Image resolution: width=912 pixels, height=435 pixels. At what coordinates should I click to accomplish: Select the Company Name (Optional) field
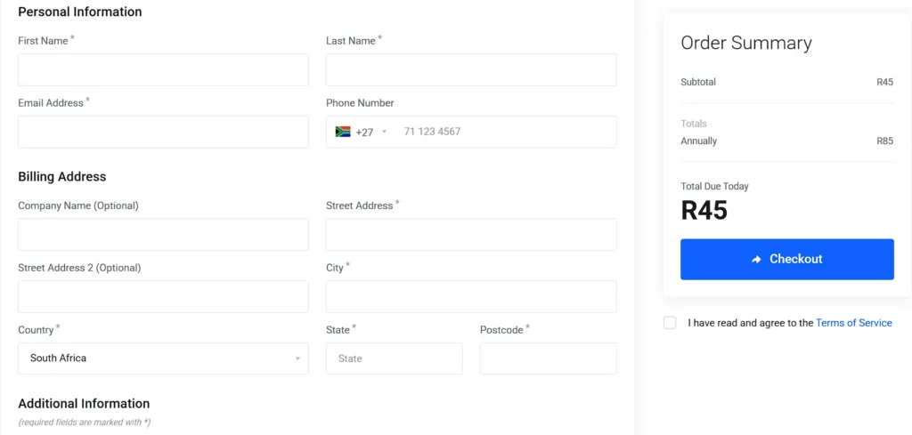164,235
